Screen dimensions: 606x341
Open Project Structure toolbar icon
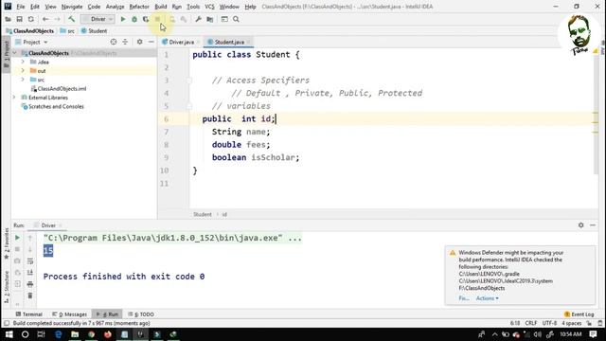coord(210,19)
